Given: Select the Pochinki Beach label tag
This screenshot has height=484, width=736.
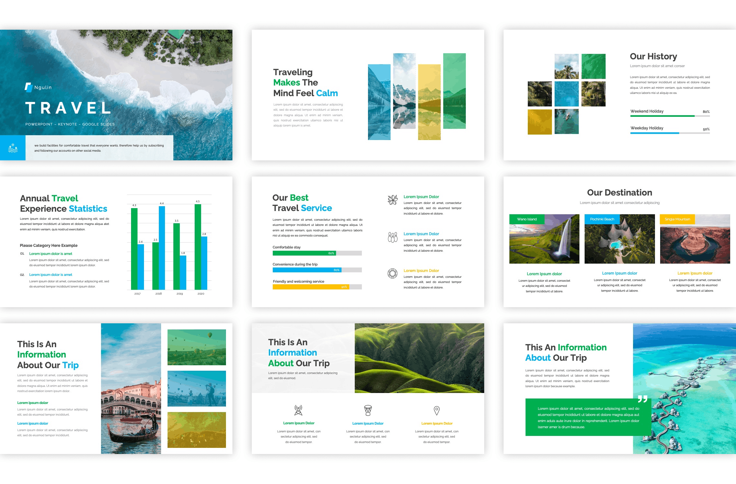Looking at the screenshot, I should click(602, 219).
